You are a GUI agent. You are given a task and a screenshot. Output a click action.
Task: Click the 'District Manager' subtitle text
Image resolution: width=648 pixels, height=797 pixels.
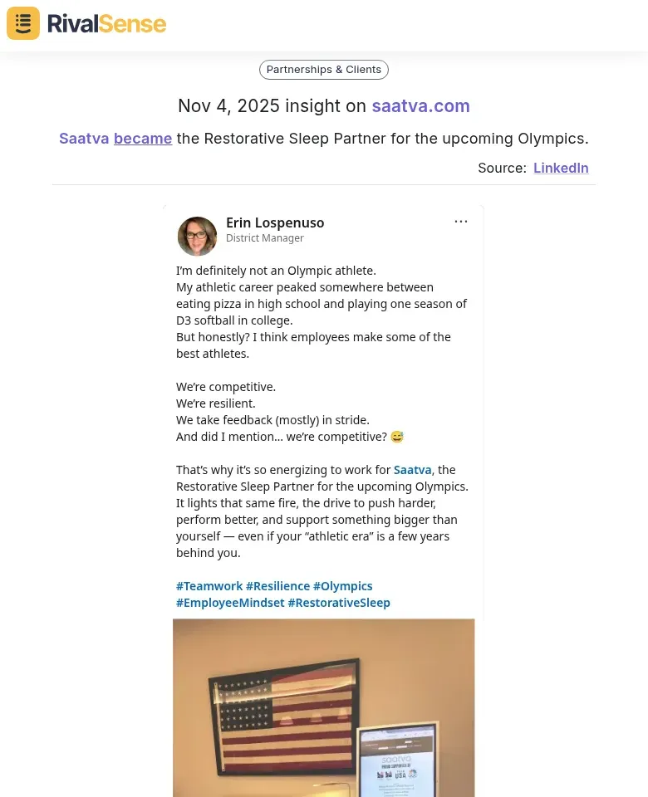click(265, 237)
